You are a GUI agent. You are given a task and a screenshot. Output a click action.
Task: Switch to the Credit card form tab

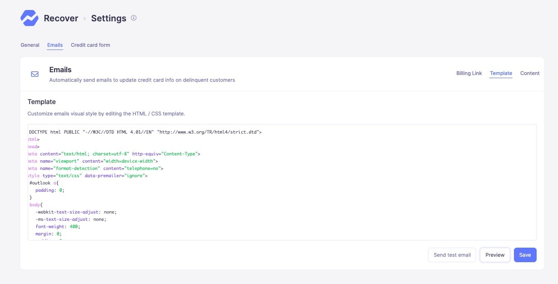click(90, 45)
